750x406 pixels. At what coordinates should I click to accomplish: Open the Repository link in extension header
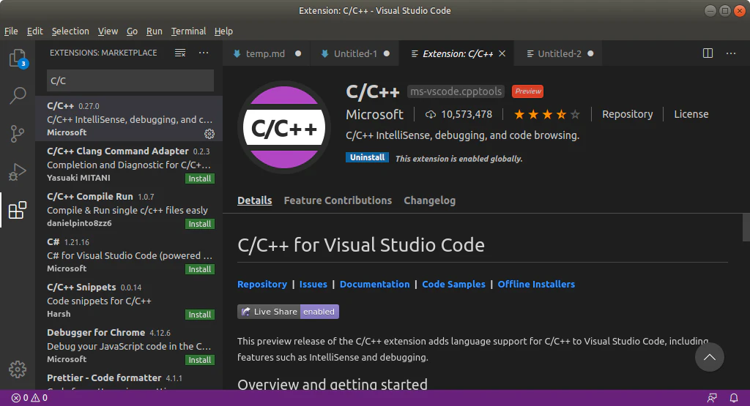click(x=627, y=114)
